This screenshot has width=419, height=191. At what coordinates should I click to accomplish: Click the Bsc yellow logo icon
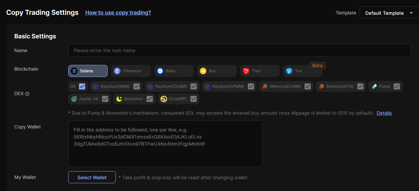click(x=203, y=71)
